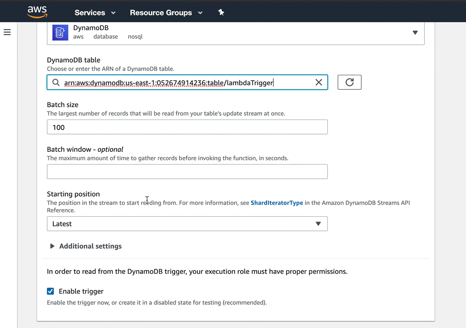Open the Starting position 'Latest' dropdown
The width and height of the screenshot is (466, 328).
187,224
